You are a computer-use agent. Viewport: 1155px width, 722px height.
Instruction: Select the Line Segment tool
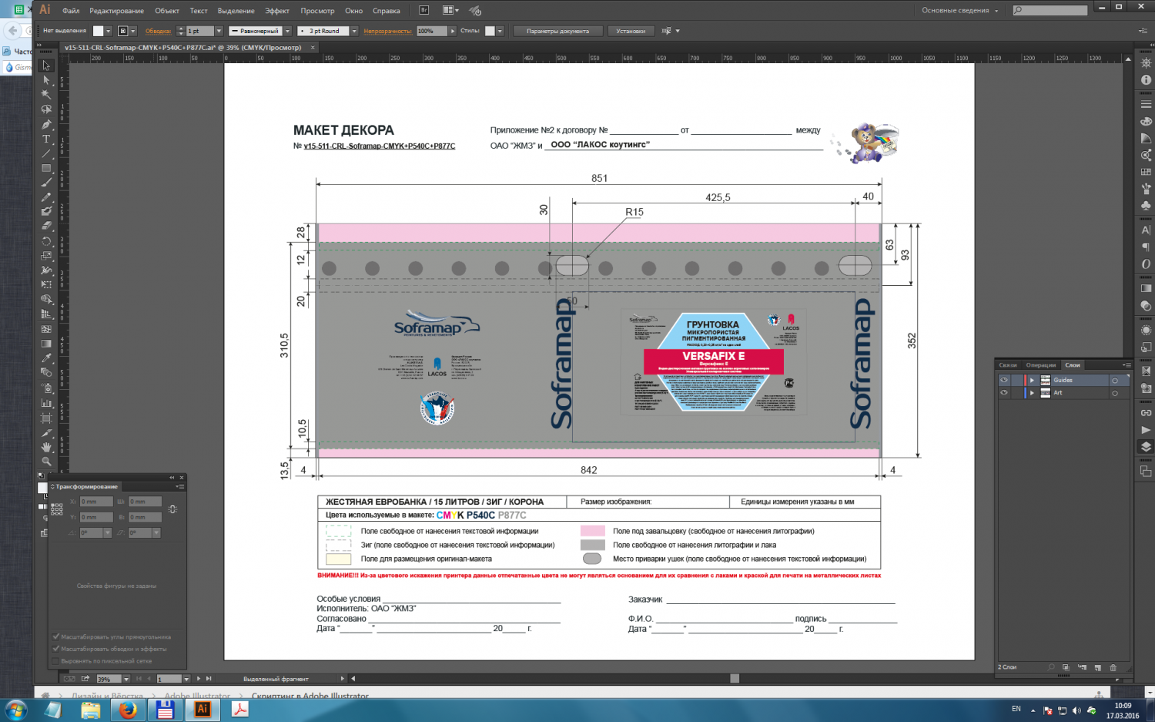[x=46, y=153]
